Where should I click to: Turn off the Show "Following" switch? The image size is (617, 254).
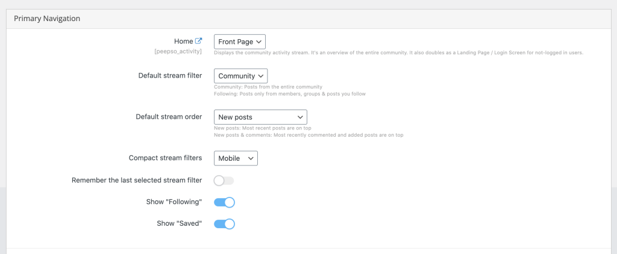pos(224,202)
